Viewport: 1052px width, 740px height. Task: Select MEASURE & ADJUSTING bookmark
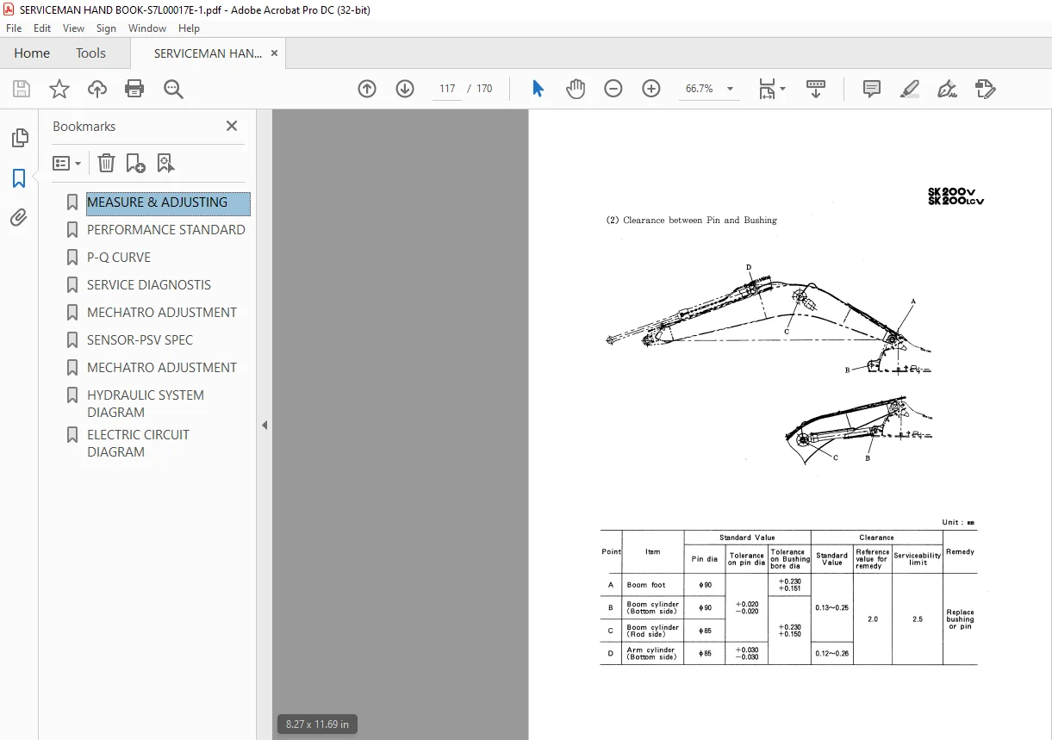(168, 203)
